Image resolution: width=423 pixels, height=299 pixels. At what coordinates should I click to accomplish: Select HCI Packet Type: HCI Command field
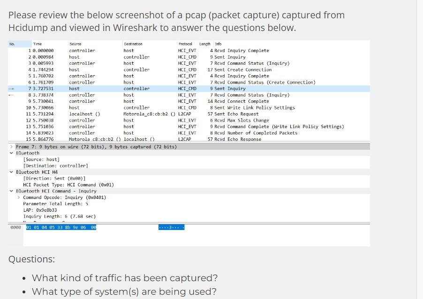68,185
